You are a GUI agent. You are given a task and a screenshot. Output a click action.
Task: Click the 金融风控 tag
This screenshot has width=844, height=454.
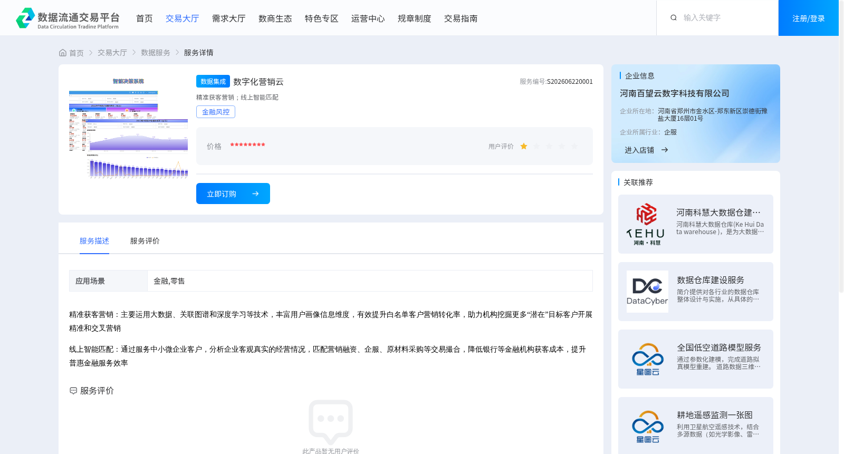coord(216,112)
